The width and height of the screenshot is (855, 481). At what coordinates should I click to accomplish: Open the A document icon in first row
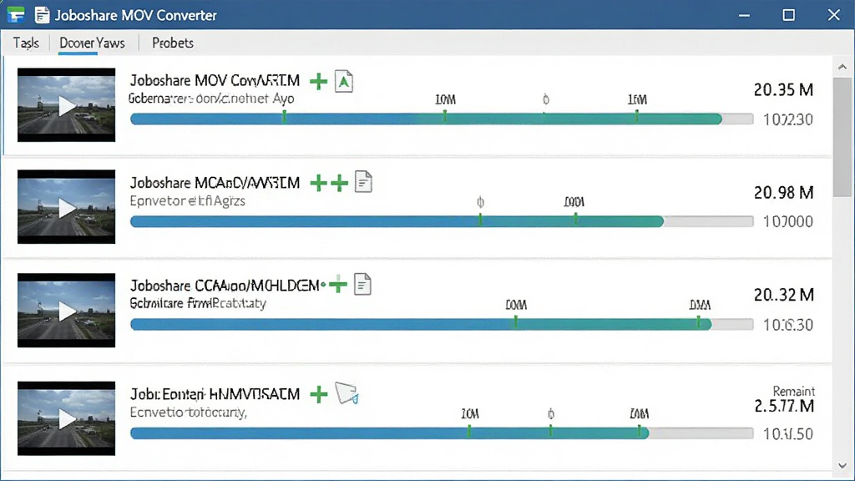(x=343, y=81)
